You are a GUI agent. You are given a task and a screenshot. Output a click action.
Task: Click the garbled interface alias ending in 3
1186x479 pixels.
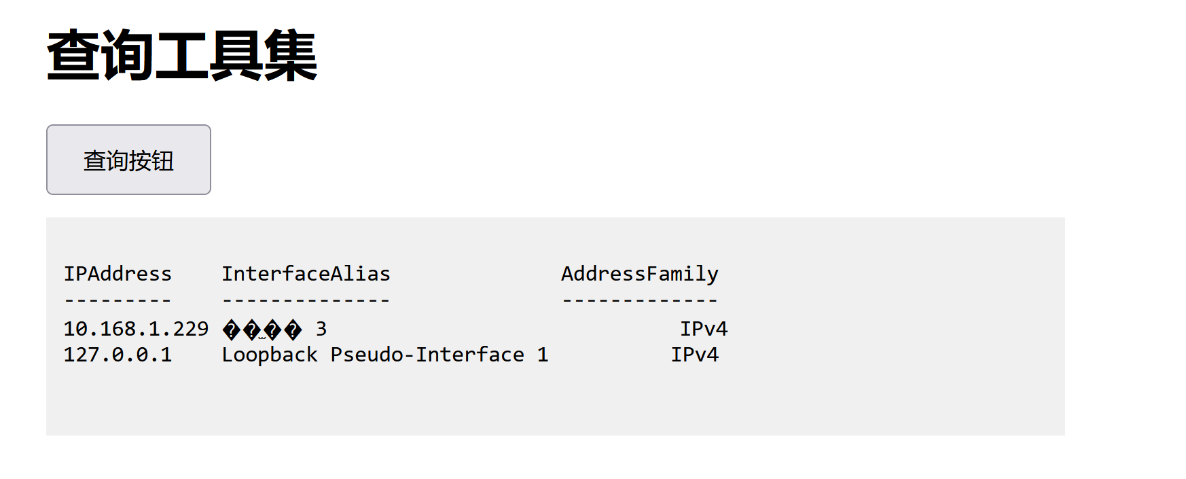pyautogui.click(x=274, y=330)
